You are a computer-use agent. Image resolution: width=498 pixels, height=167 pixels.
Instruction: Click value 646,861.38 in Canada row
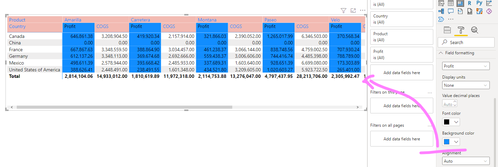click(81, 36)
